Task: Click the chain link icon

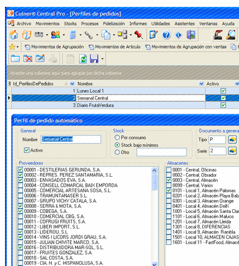Action: click(x=89, y=35)
